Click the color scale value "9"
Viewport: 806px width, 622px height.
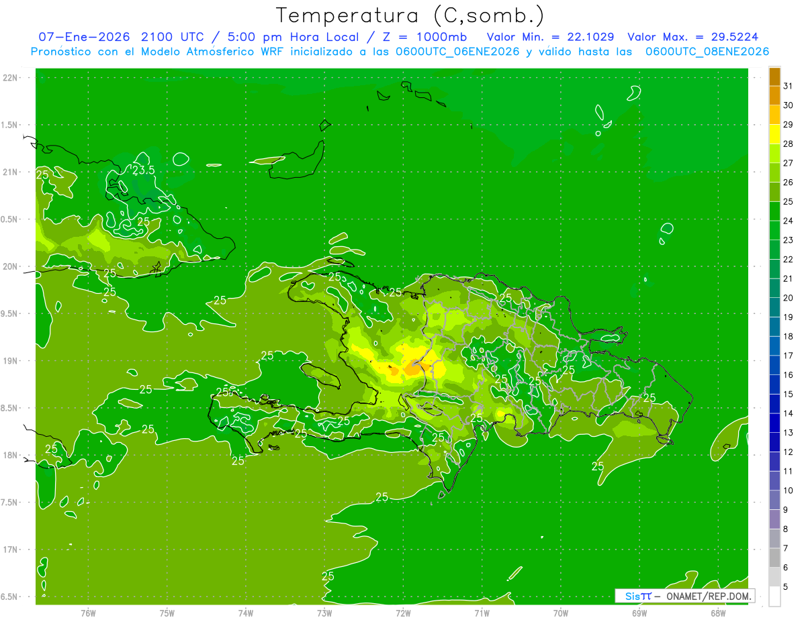[786, 510]
